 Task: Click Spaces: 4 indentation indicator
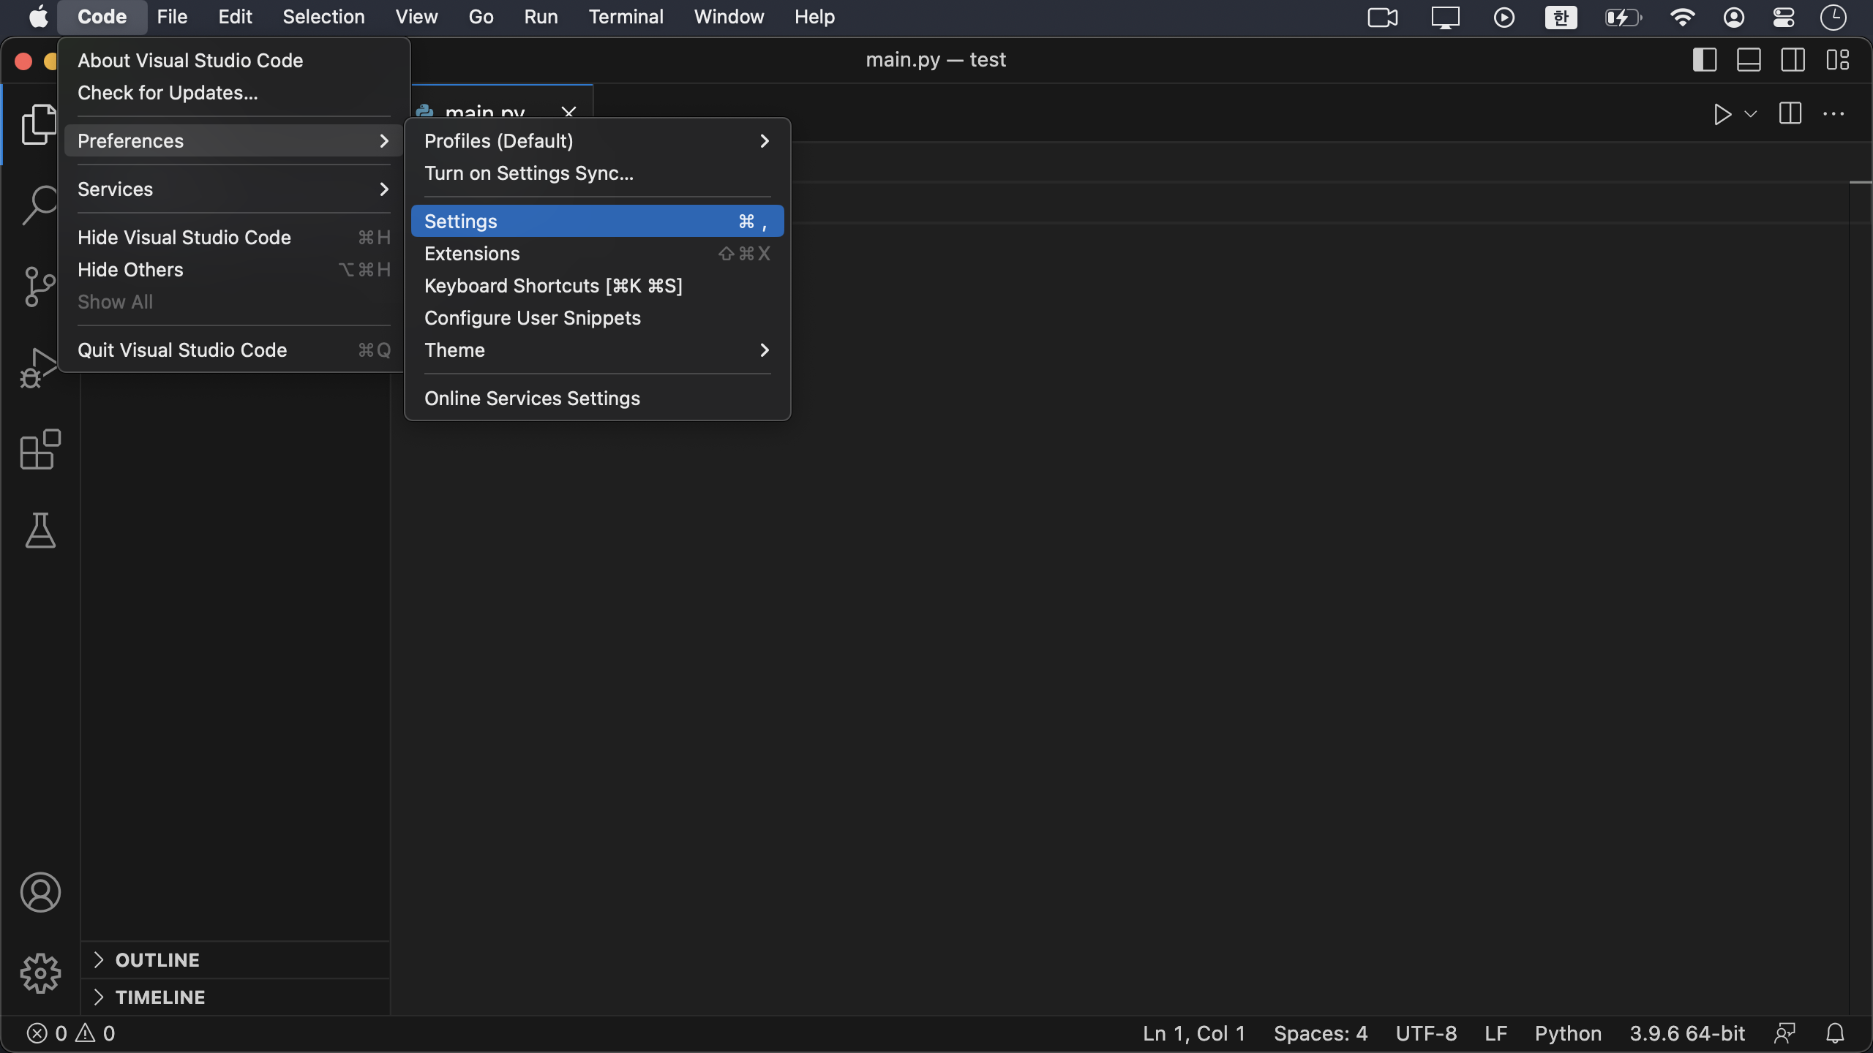1320,1033
